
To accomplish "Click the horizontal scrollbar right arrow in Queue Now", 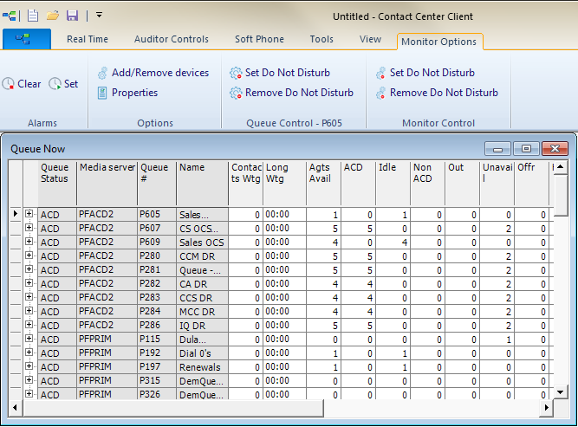I will click(x=546, y=407).
